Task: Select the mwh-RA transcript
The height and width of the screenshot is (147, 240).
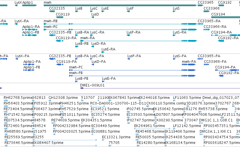Action: pos(138,41)
